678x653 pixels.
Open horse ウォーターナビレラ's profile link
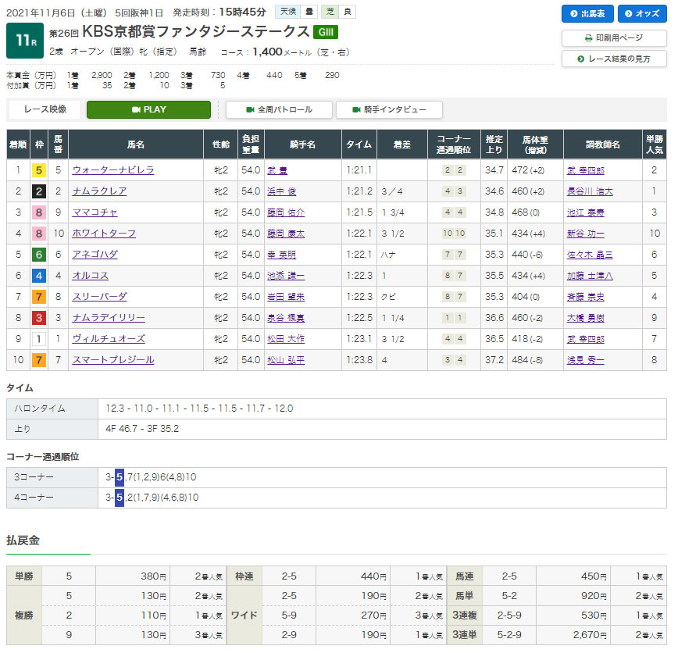pos(113,170)
